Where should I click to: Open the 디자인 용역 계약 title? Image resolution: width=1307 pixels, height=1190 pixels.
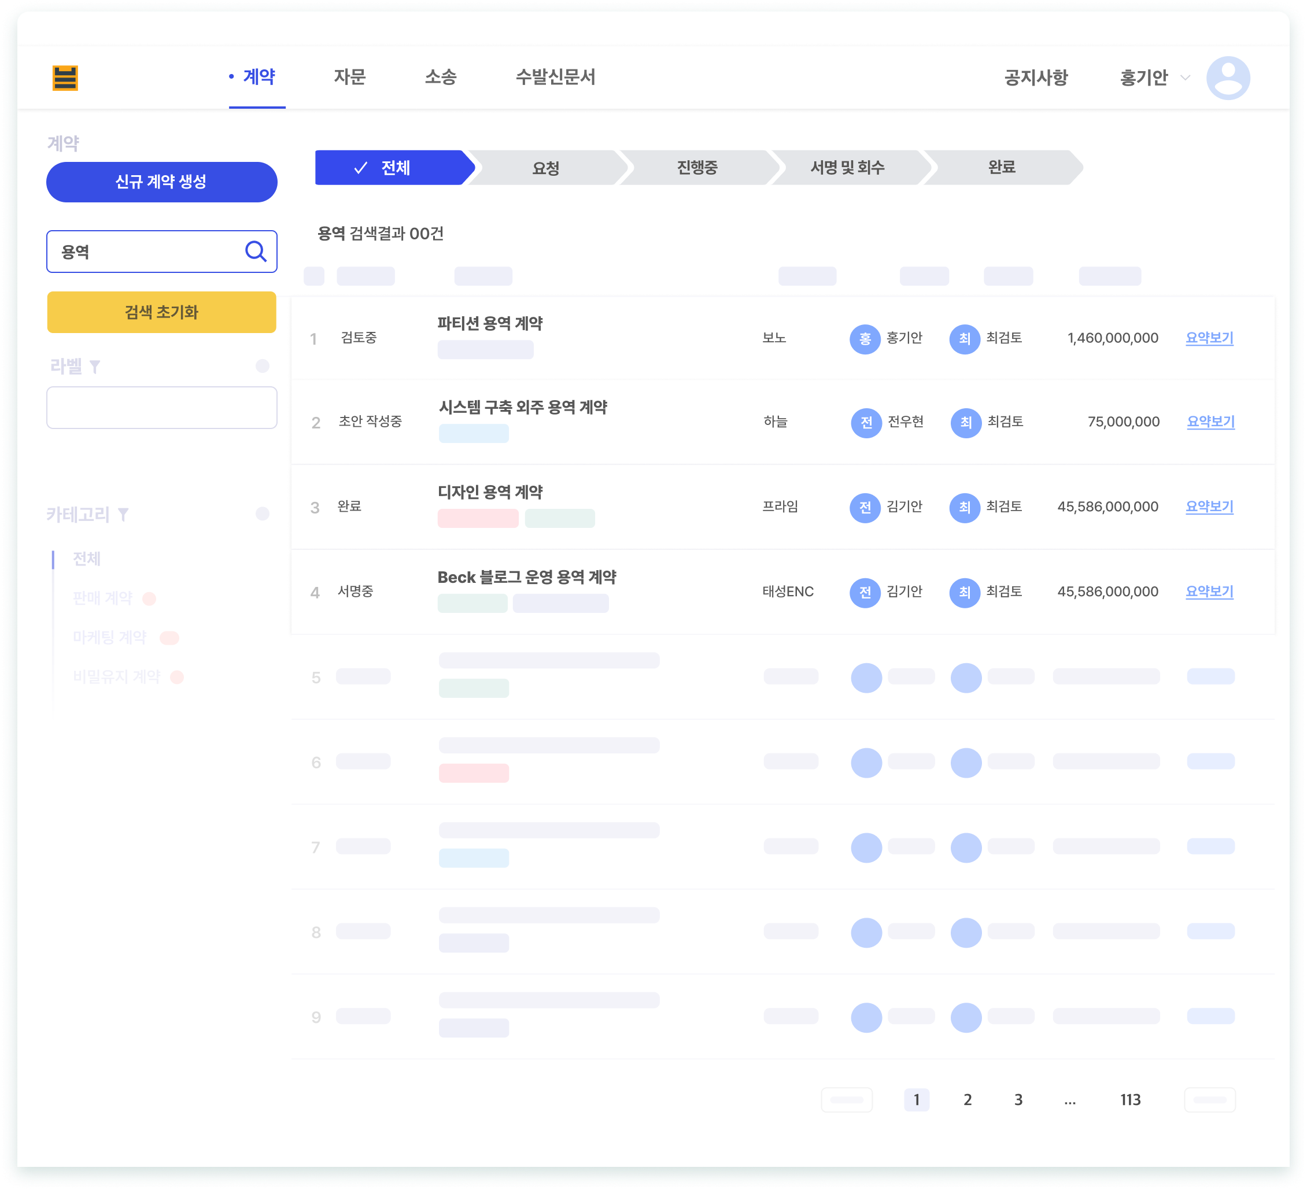point(489,493)
